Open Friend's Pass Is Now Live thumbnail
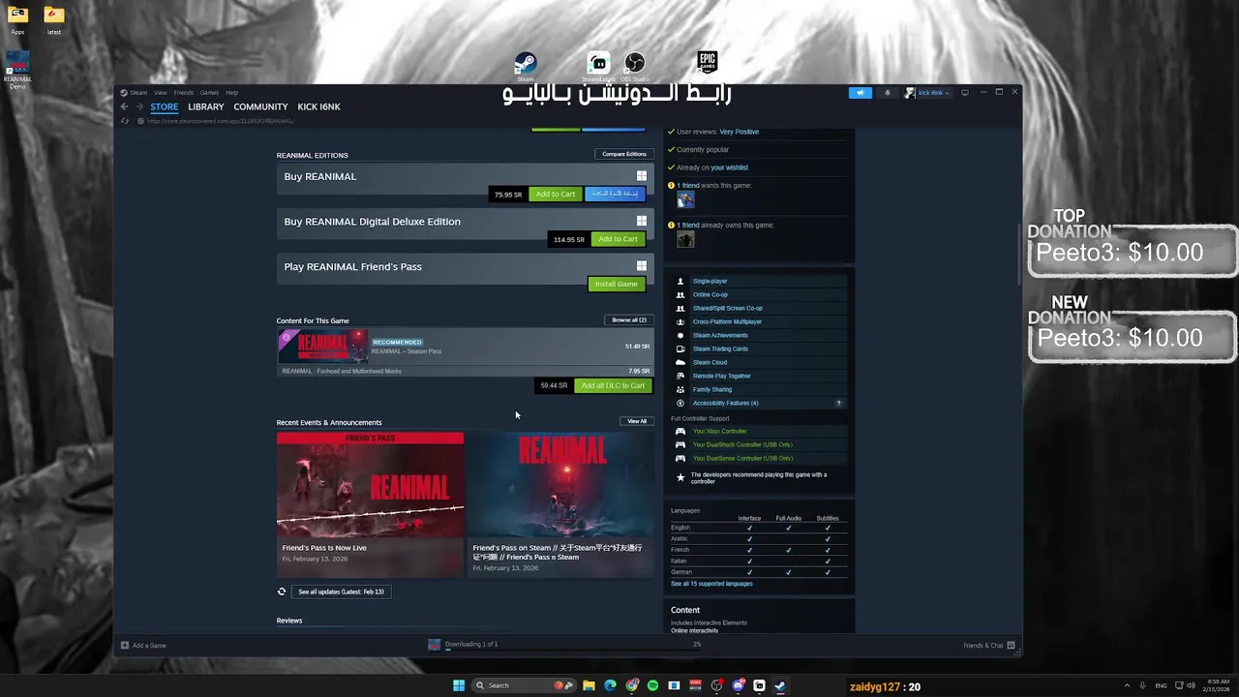1239x697 pixels. point(370,485)
